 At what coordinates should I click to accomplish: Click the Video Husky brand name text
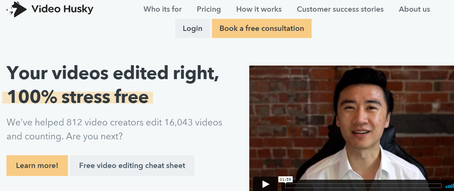(62, 9)
